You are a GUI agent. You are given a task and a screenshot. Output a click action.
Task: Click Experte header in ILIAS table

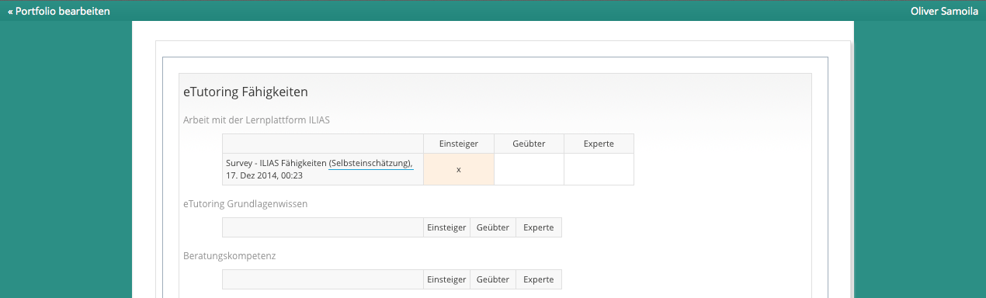[x=599, y=144]
